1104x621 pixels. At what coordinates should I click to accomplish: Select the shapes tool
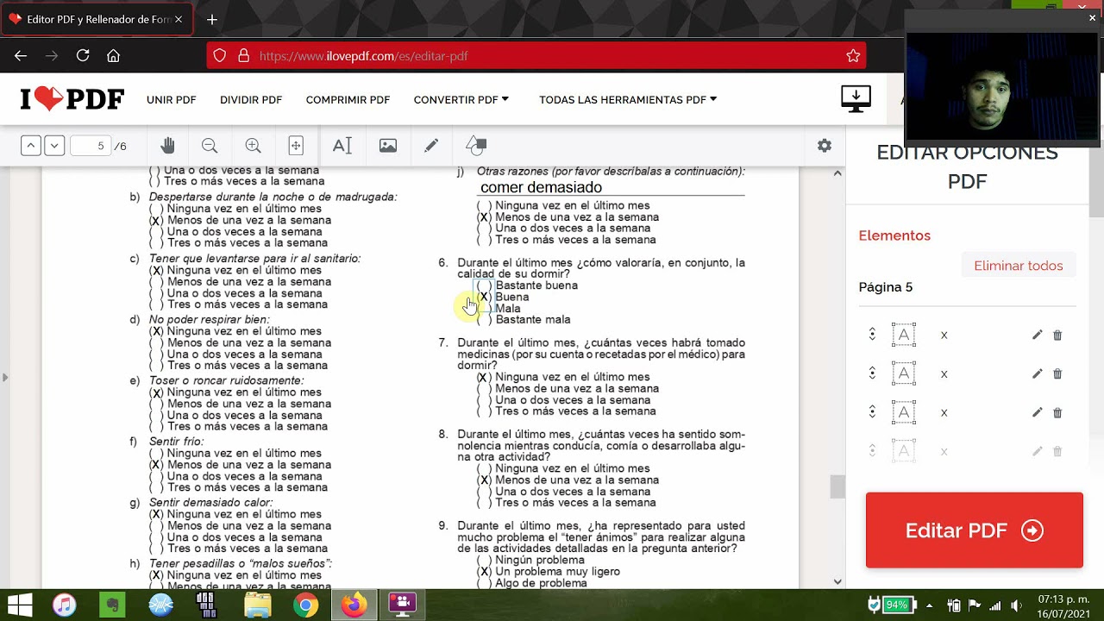(x=476, y=146)
